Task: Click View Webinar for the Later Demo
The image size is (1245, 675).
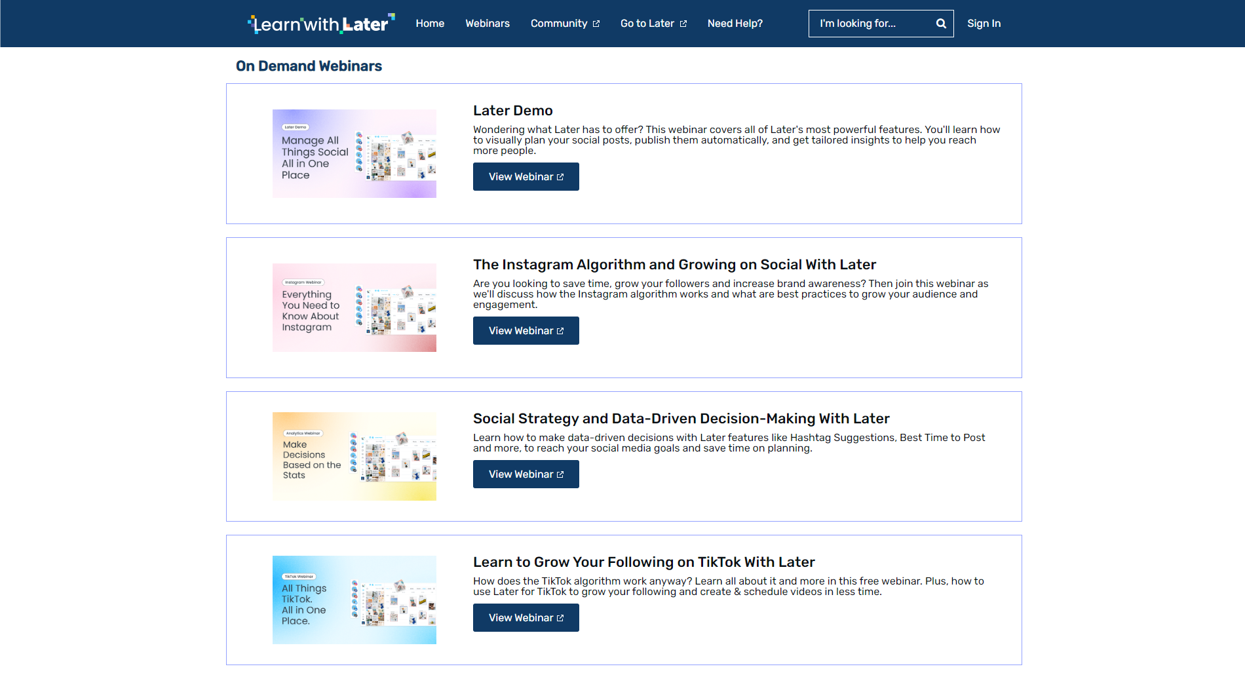Action: (x=526, y=176)
